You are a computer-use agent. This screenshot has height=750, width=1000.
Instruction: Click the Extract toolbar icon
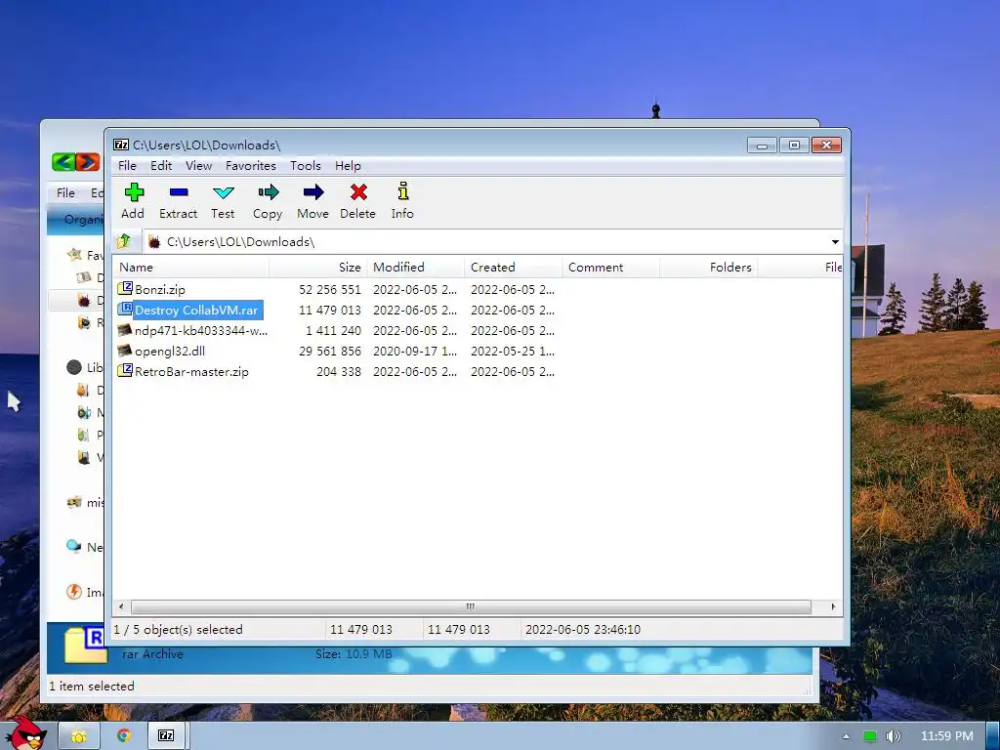point(179,192)
